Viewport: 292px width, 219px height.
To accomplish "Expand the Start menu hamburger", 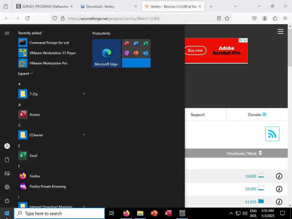I will [7, 33].
